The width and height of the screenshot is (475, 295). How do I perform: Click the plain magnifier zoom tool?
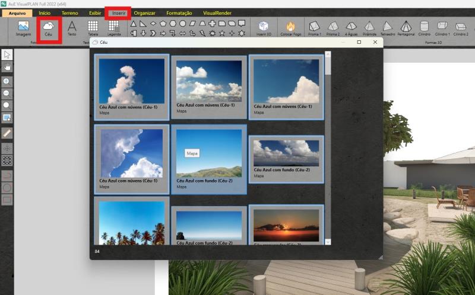pos(7,105)
